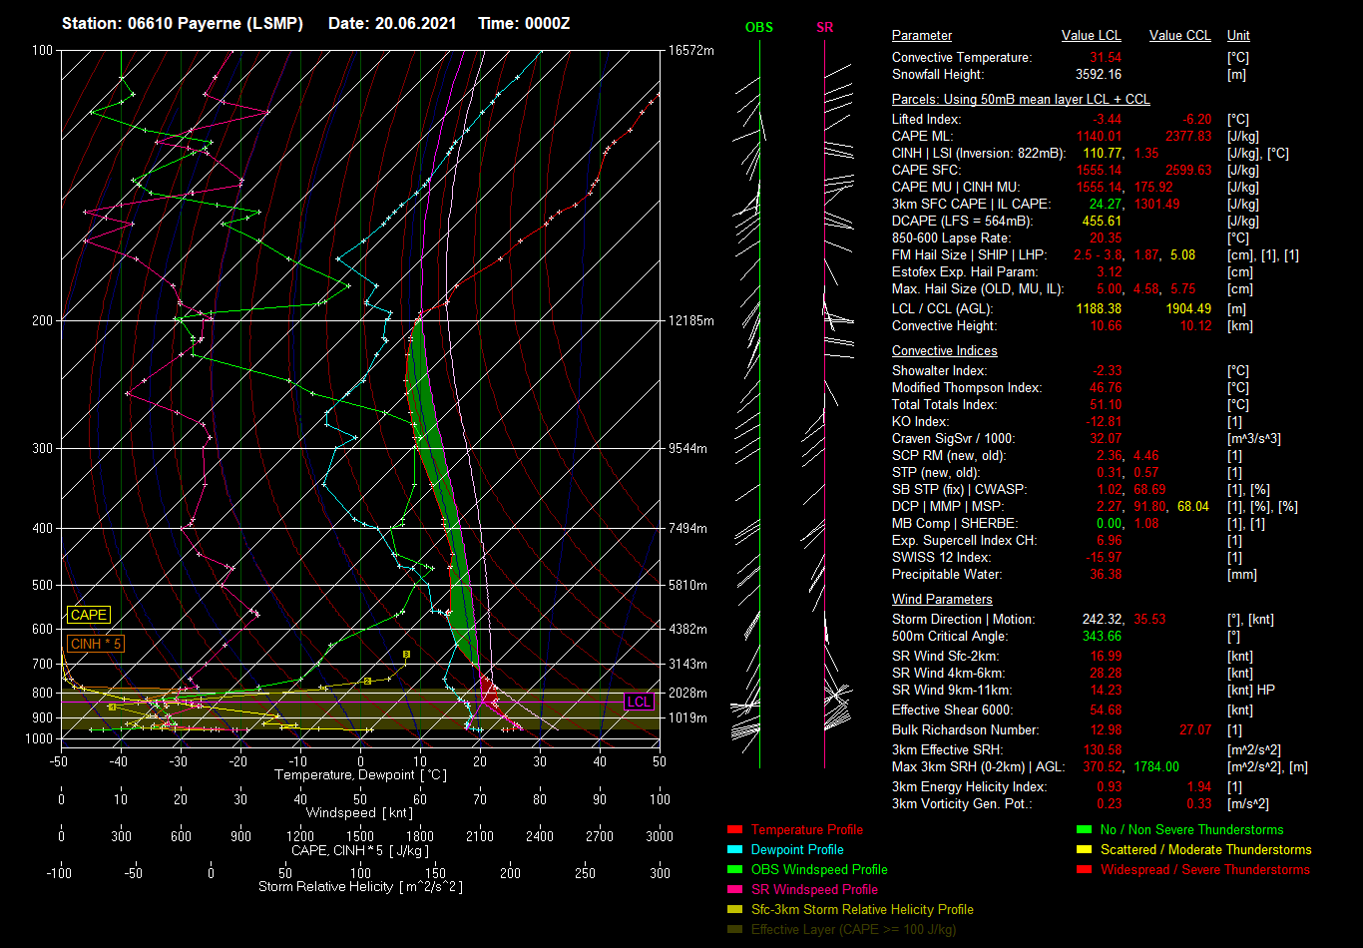The height and width of the screenshot is (948, 1363).
Task: Click the orange CINH * 5 label box
Action: 96,644
